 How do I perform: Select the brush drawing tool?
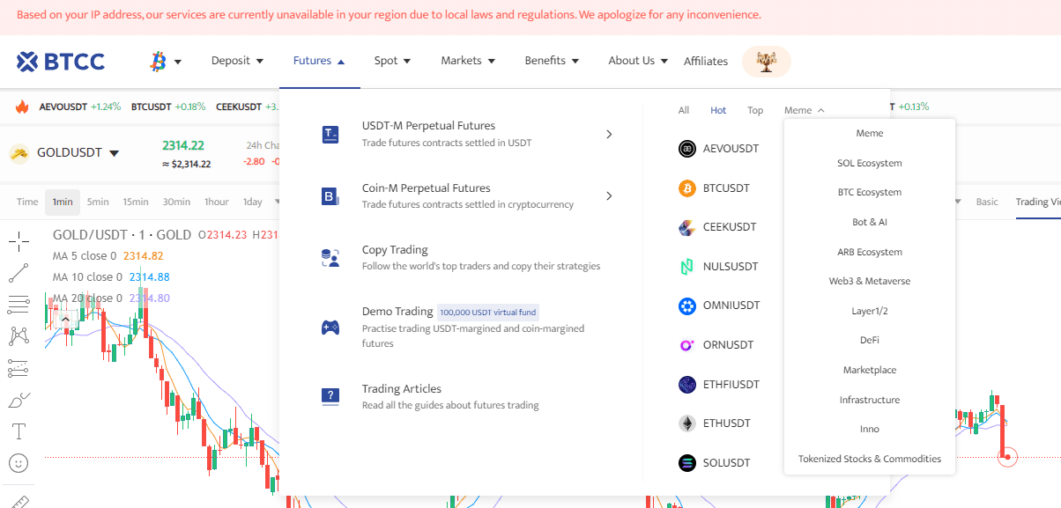(19, 401)
